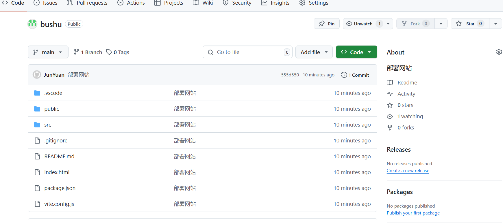The image size is (503, 224).
Task: Click the Readme book icon
Action: [x=390, y=82]
